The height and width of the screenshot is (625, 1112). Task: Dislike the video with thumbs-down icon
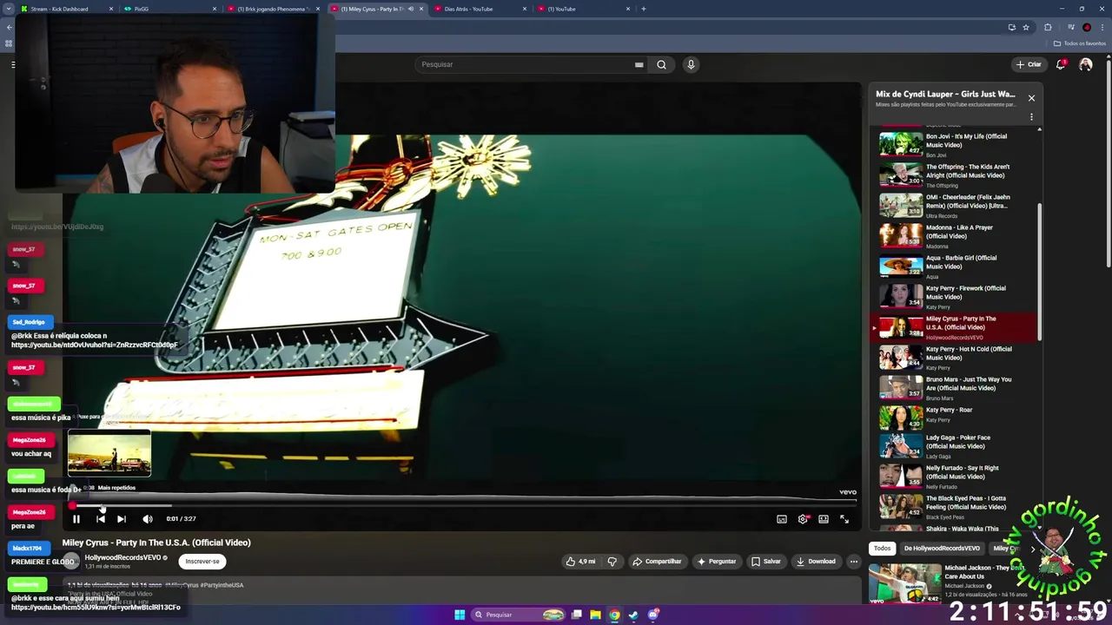pos(612,562)
